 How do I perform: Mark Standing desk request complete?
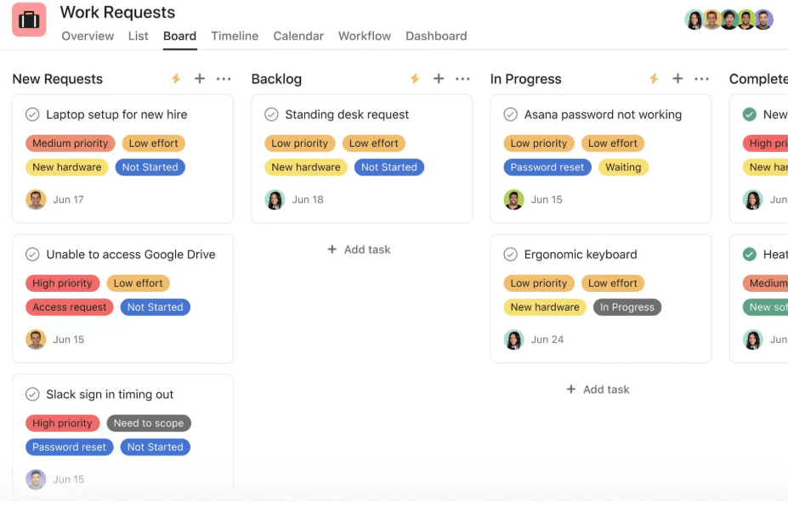[271, 115]
